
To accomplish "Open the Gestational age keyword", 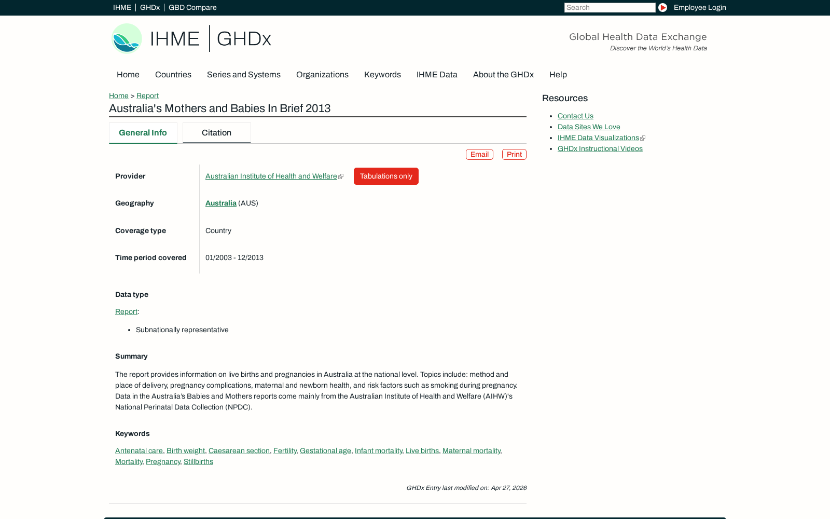I will (325, 451).
